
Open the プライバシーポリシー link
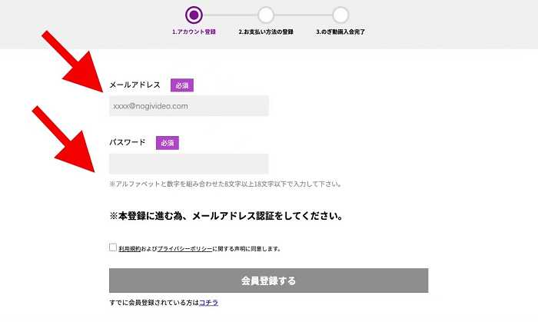tap(184, 249)
